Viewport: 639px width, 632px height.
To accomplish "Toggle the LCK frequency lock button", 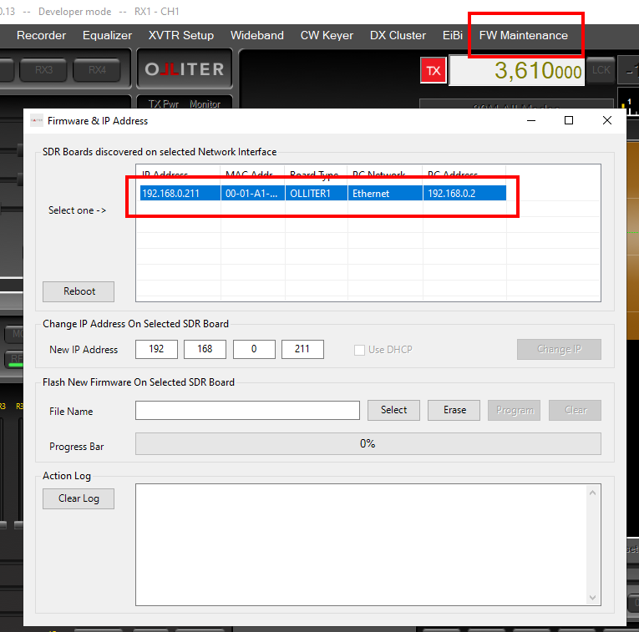I will point(601,70).
